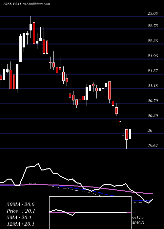The height and width of the screenshot is (229, 164).
Task: Select the 21.96 price axis label
Action: click(153, 56)
